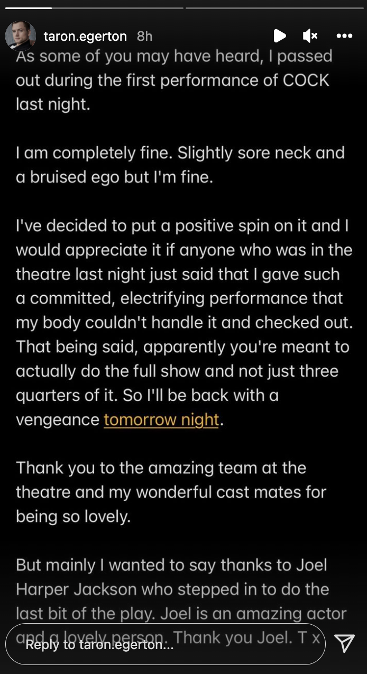Open taron.egerton's profile picture
Screen dimensions: 367x674
click(x=21, y=36)
